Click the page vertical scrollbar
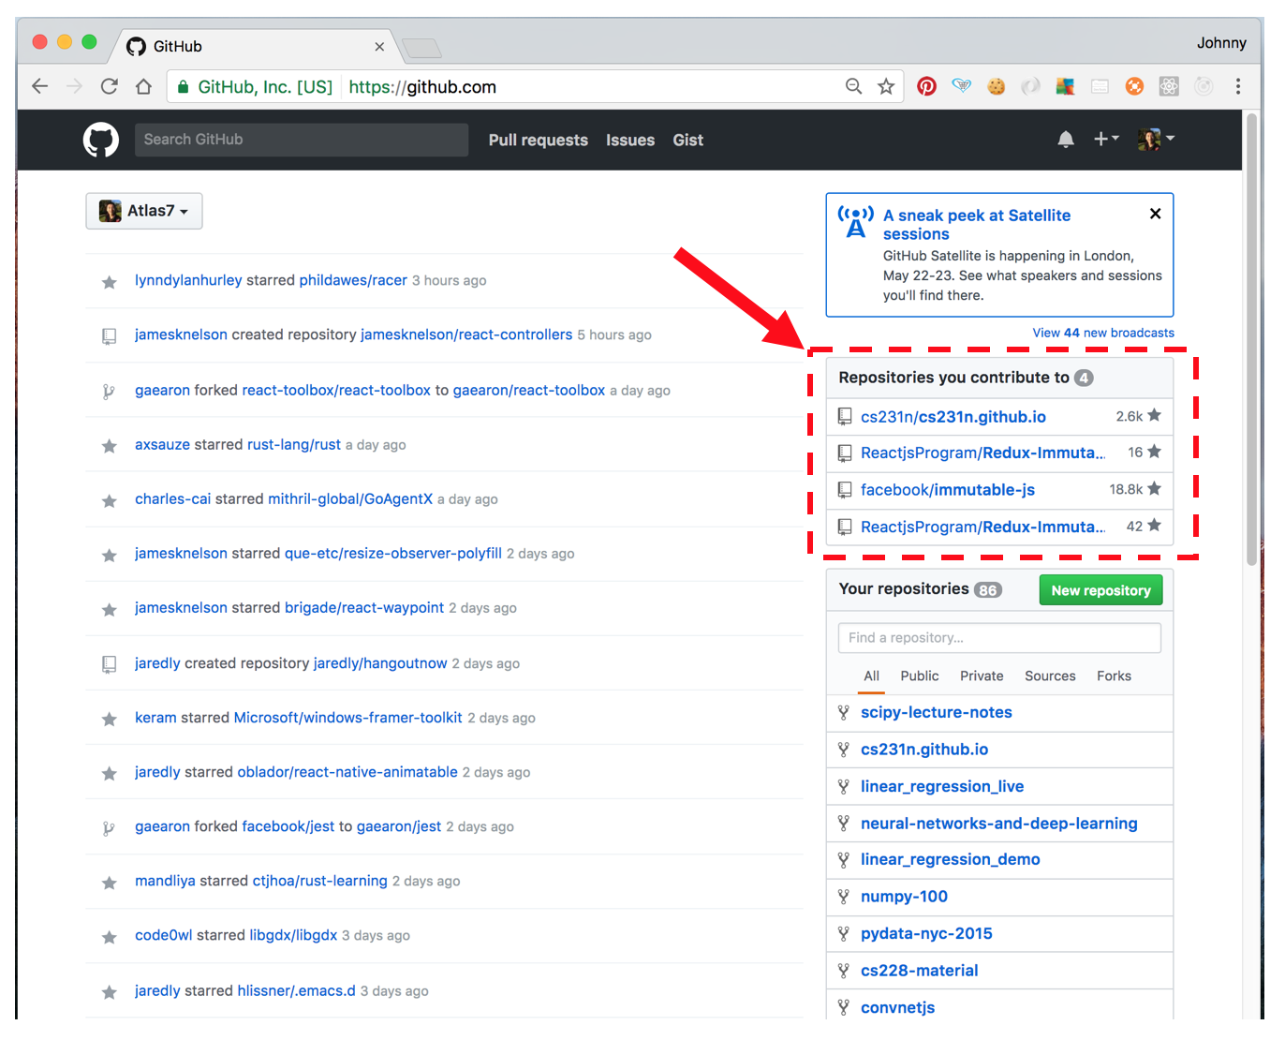The image size is (1285, 1040). click(x=1251, y=339)
